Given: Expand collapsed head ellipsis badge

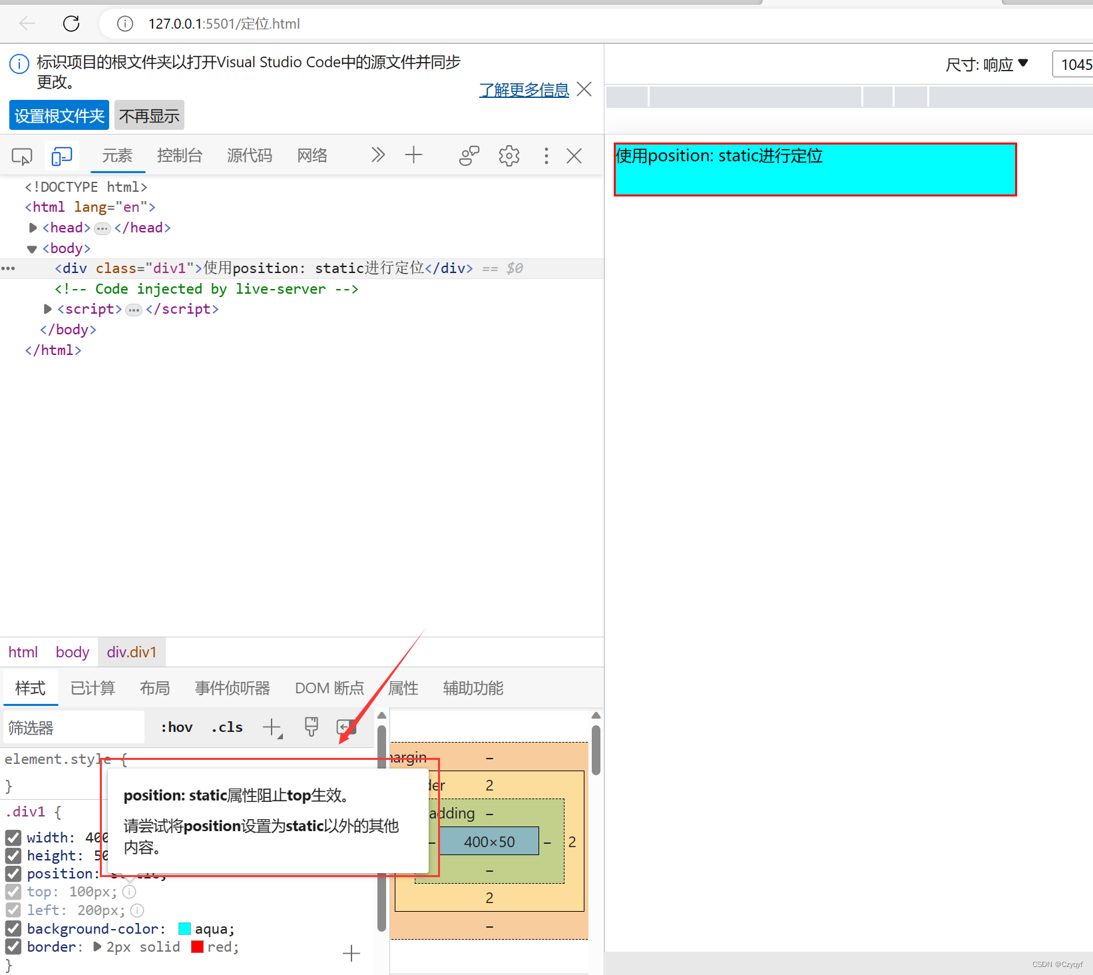Looking at the screenshot, I should point(103,228).
